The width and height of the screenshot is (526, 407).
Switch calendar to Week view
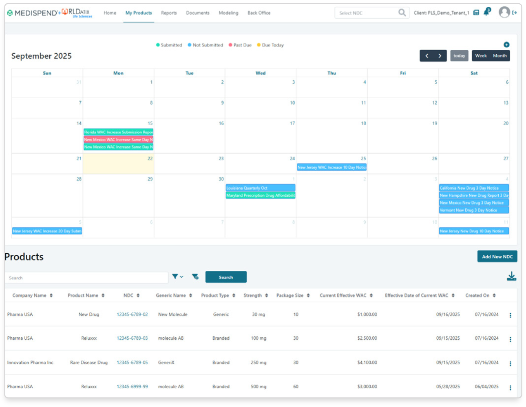pyautogui.click(x=481, y=56)
